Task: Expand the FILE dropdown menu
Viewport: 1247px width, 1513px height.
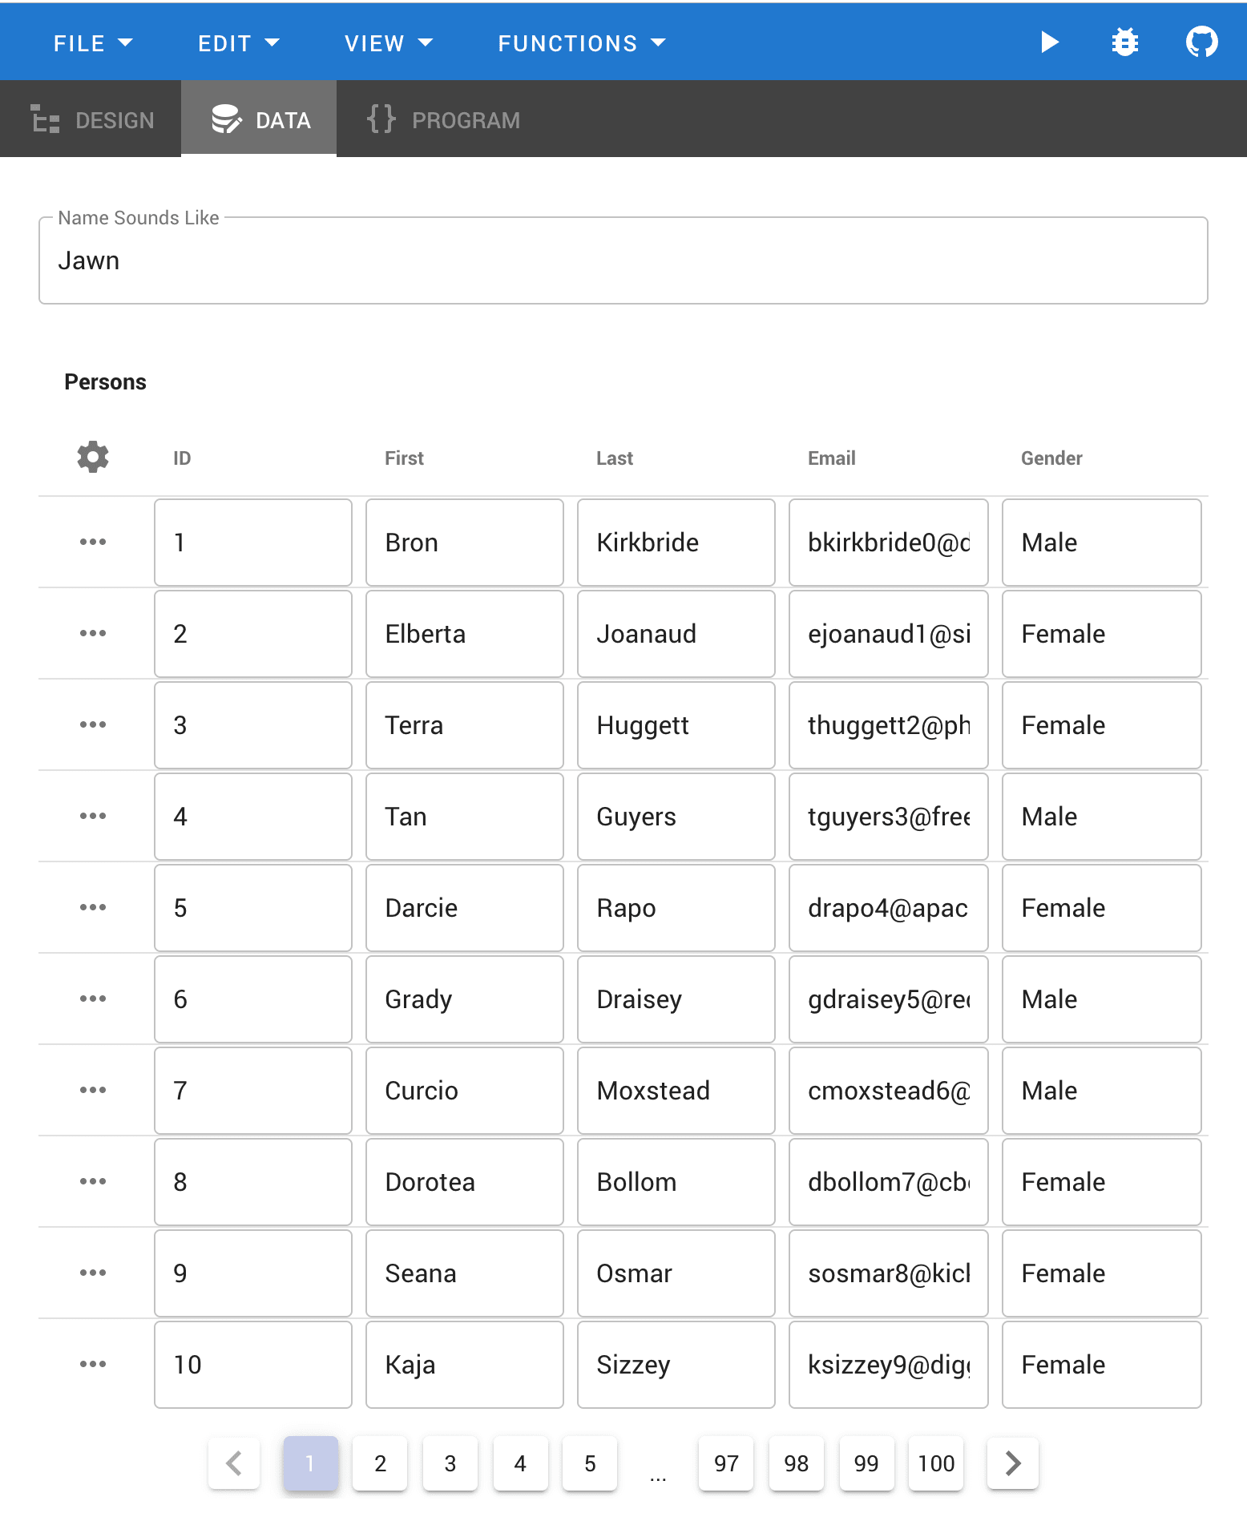Action: point(93,43)
